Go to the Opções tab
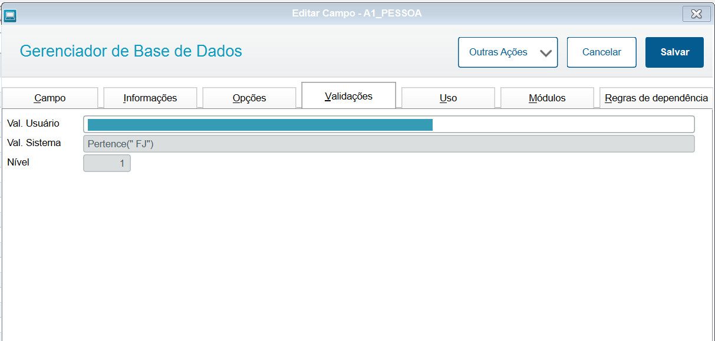Image resolution: width=715 pixels, height=341 pixels. pos(249,98)
